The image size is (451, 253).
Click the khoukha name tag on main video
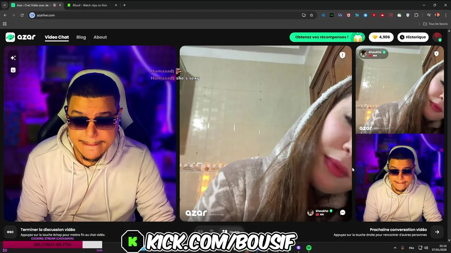[320, 212]
